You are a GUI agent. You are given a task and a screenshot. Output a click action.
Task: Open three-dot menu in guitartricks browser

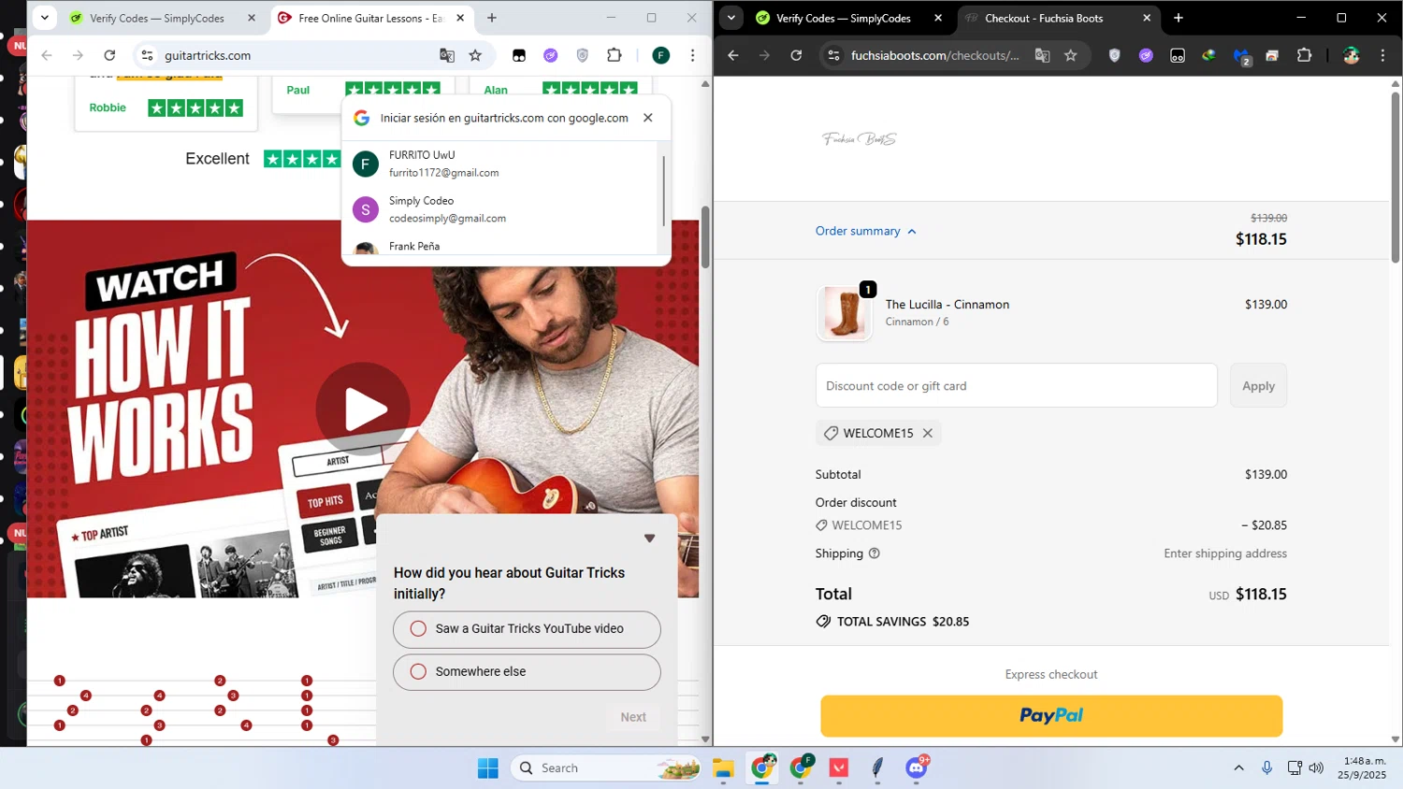[x=692, y=55]
